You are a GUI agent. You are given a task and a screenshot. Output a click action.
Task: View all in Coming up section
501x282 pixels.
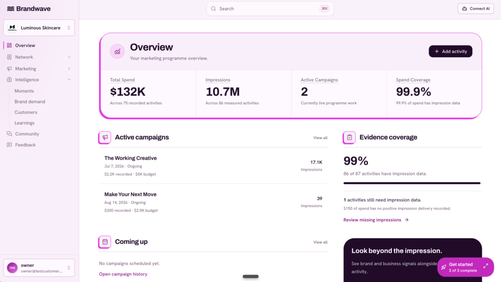point(320,242)
